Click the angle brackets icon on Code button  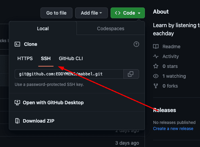118,13
